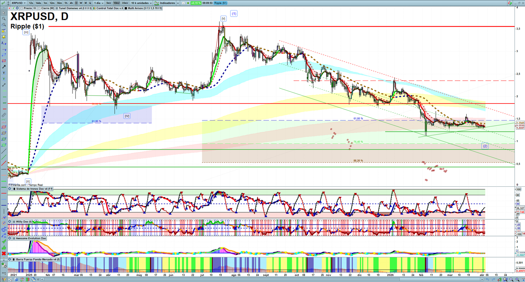Close the Sistema de trenes Doc v4 indicator panel
Screen dimensions: 525x282
(x=10, y=189)
